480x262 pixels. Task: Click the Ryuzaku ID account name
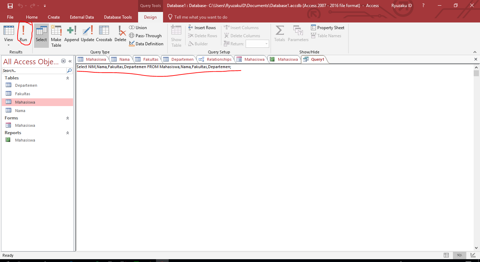(x=402, y=6)
